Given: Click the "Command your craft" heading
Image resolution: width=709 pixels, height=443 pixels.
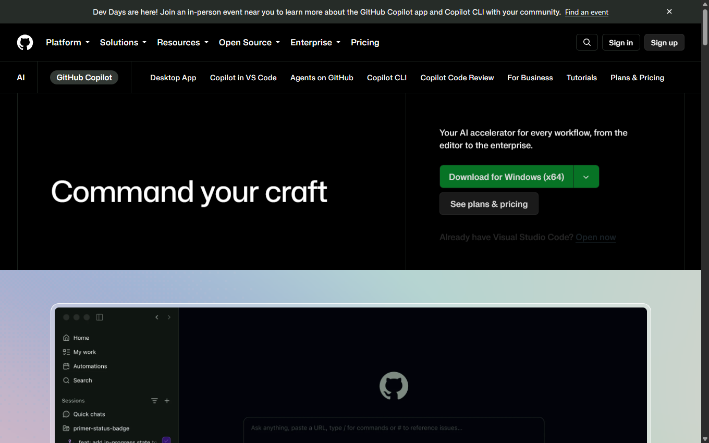Looking at the screenshot, I should (x=189, y=192).
